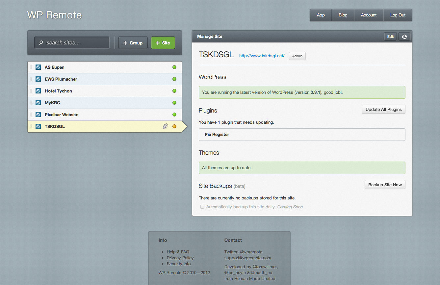Click the support@wpremote.com email link
Image resolution: width=440 pixels, height=285 pixels.
248,258
